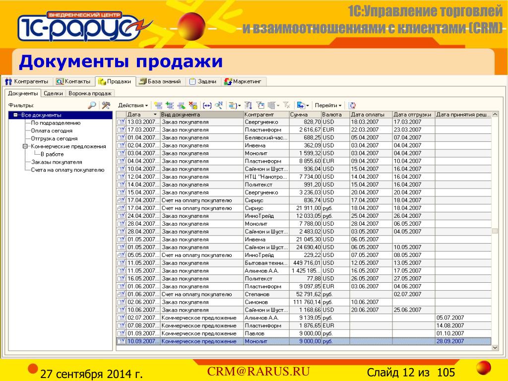Click the Дата оплаты column header
The image size is (508, 381).
tap(371, 115)
